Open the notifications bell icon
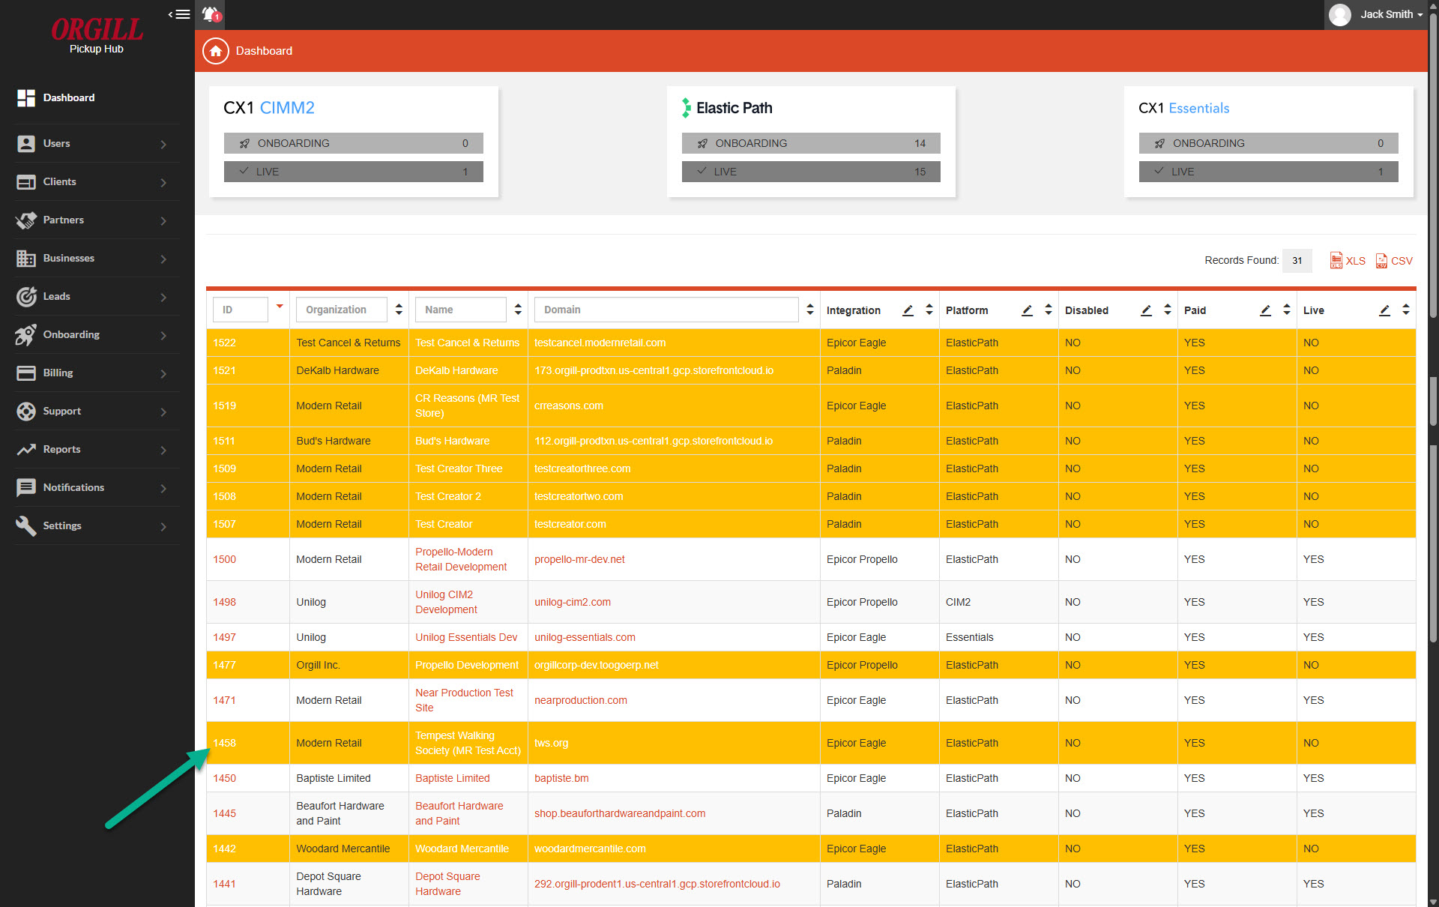This screenshot has width=1439, height=907. tap(211, 14)
